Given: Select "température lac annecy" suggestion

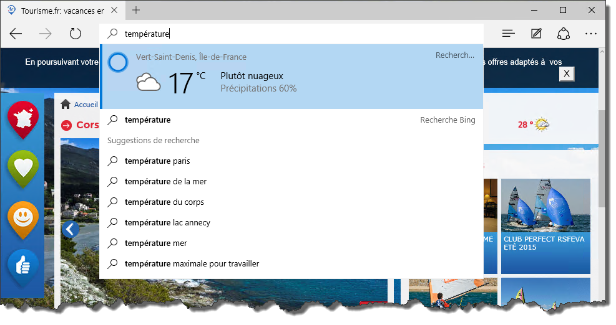Looking at the screenshot, I should [x=167, y=222].
